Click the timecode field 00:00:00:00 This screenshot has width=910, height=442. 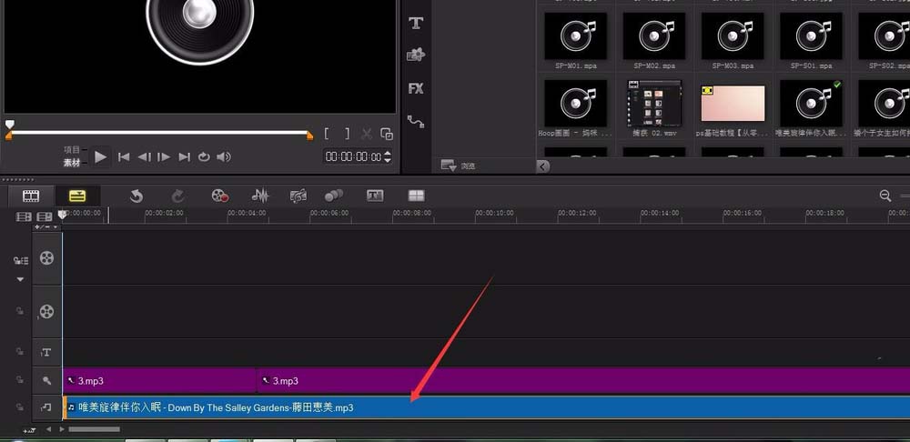[x=353, y=156]
